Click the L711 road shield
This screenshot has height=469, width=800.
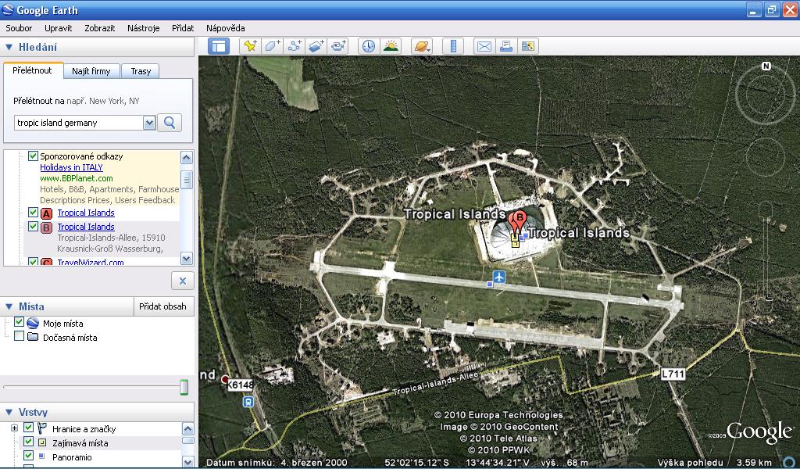pyautogui.click(x=673, y=374)
